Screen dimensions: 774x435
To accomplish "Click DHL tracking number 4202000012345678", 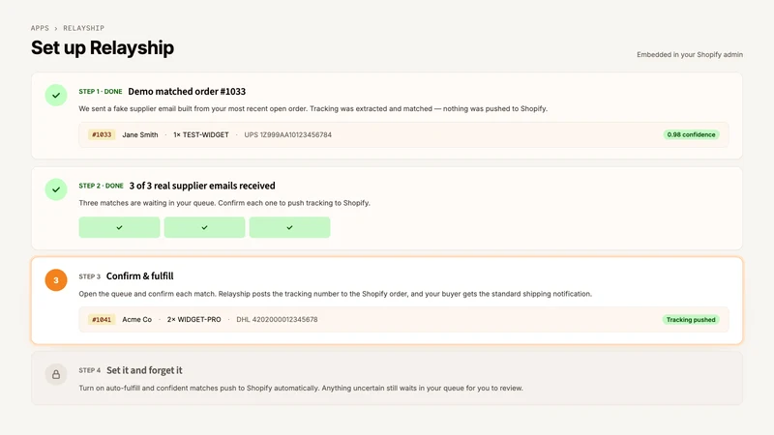I will pyautogui.click(x=277, y=320).
